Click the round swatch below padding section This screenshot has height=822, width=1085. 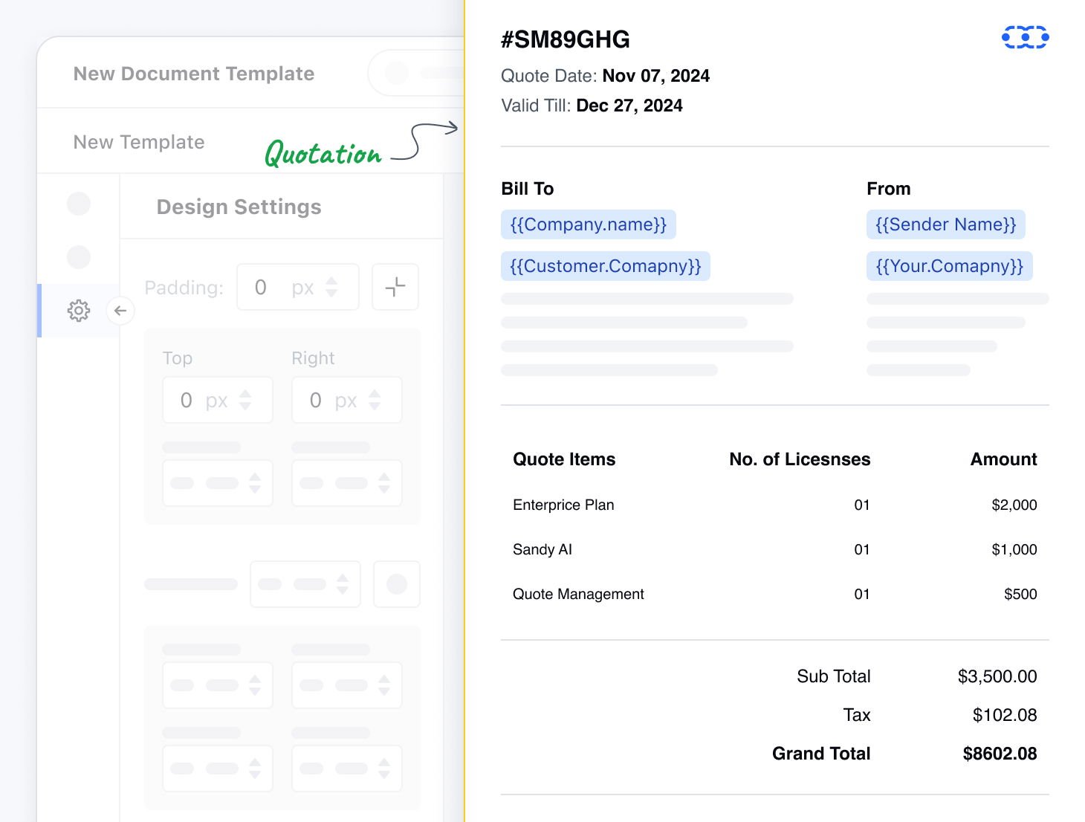coord(397,584)
